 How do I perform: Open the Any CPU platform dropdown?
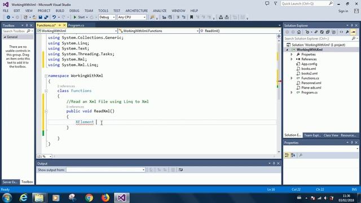click(x=131, y=17)
